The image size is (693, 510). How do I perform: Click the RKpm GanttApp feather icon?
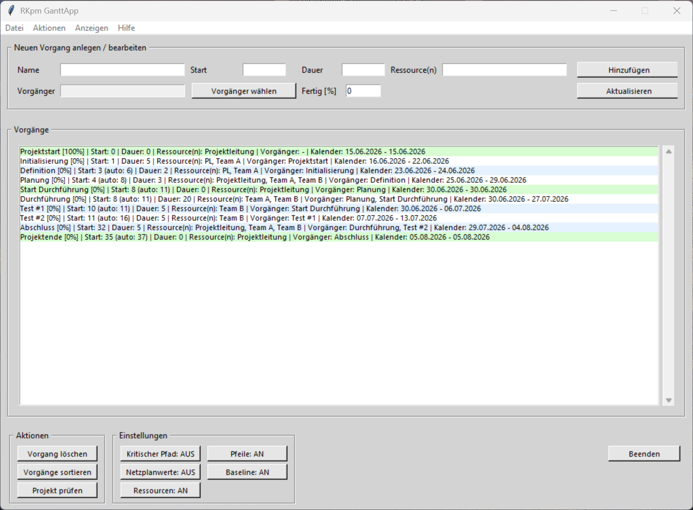point(11,10)
